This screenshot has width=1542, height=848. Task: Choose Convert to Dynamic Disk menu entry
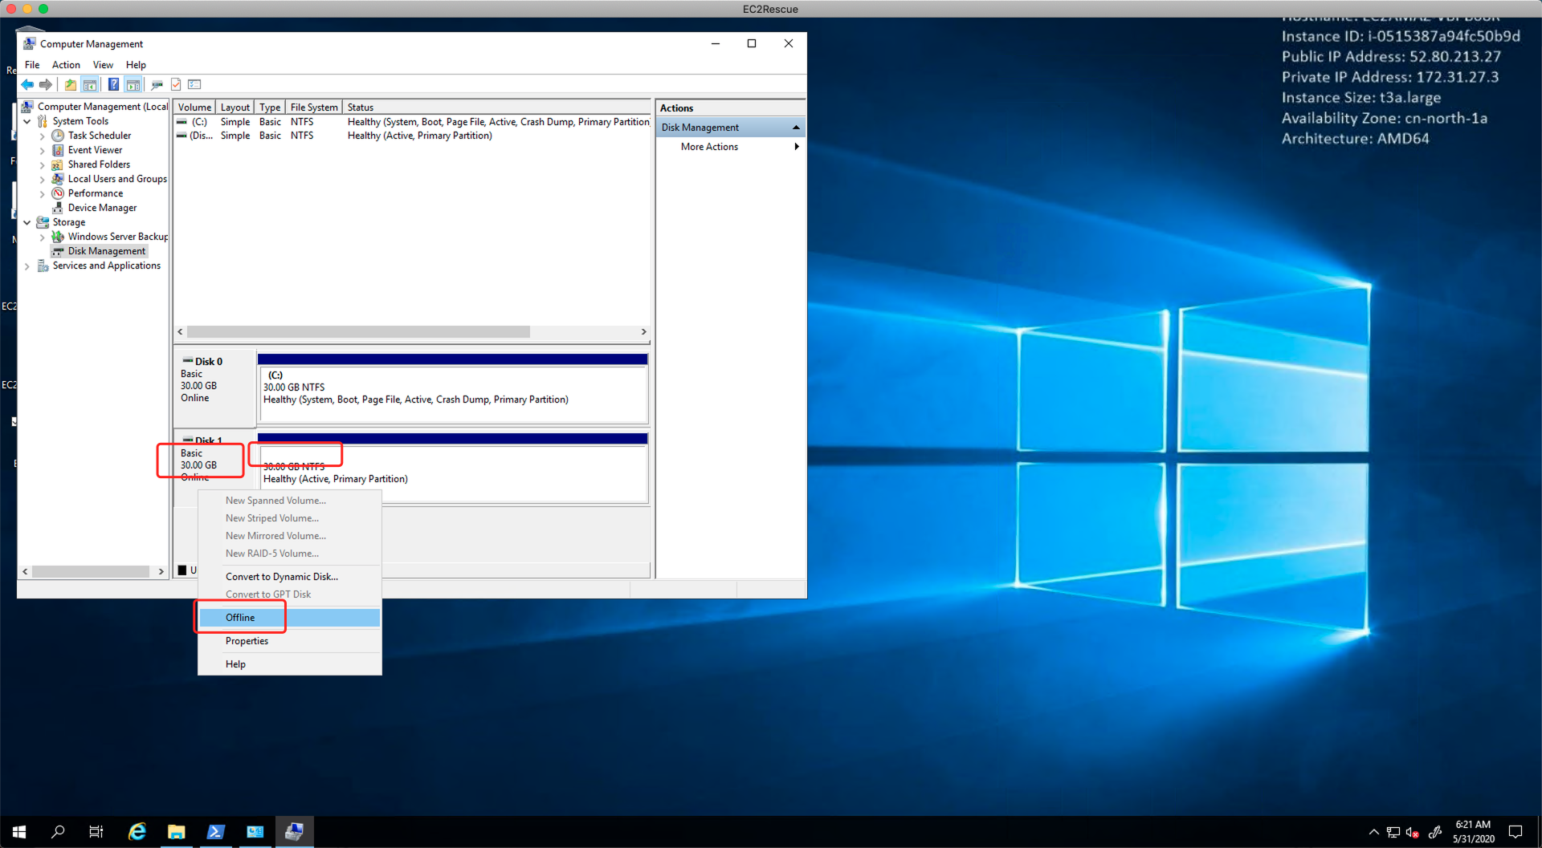[281, 577]
